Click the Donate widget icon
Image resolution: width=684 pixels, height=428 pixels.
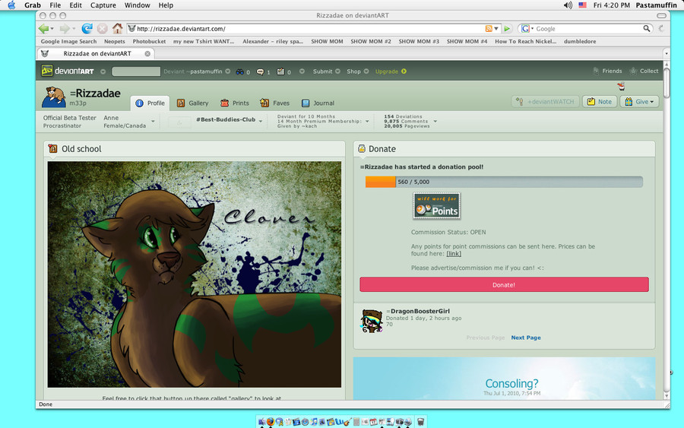(x=362, y=149)
